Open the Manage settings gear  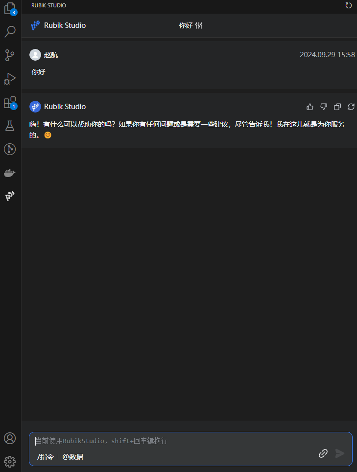(x=10, y=461)
